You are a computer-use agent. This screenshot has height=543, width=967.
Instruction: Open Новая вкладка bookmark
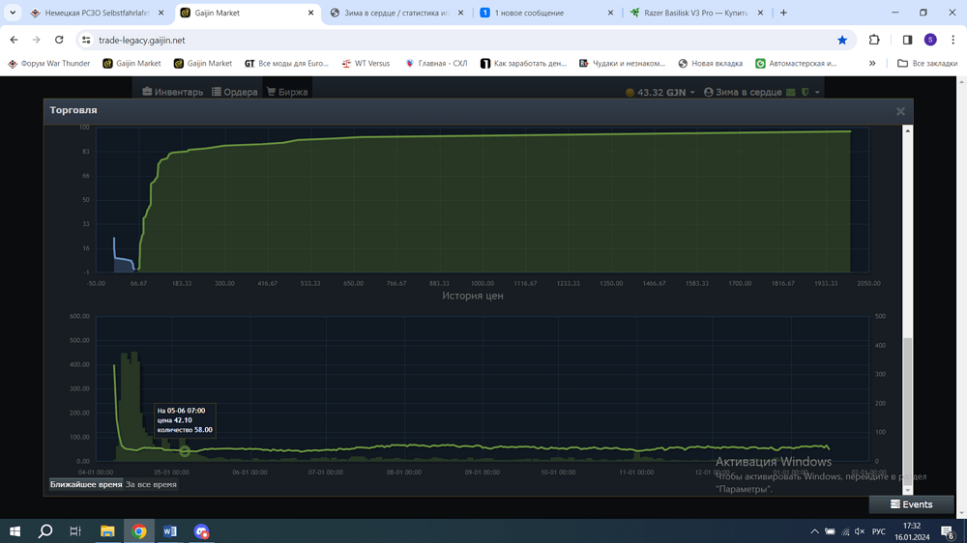coord(711,64)
